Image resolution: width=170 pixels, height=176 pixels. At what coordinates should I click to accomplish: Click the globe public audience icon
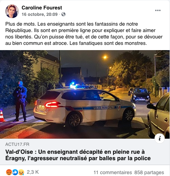(x=63, y=14)
